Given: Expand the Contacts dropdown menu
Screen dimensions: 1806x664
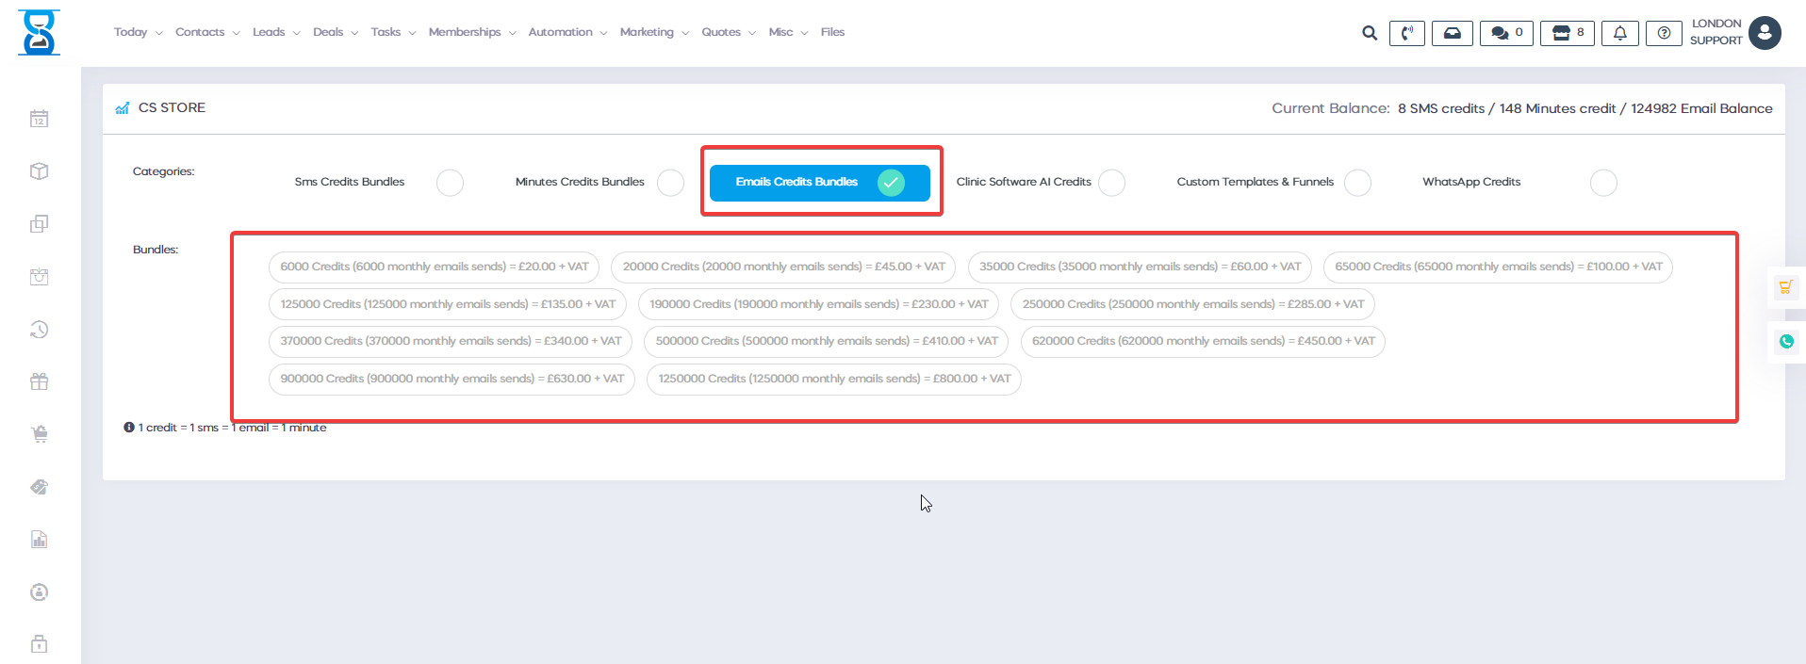Looking at the screenshot, I should click(x=206, y=32).
